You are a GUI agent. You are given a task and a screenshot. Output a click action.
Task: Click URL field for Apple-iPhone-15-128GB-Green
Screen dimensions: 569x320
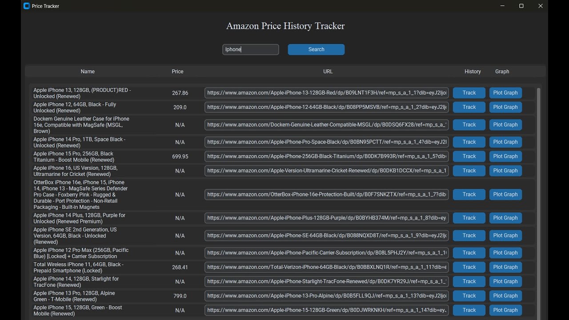coord(326,310)
